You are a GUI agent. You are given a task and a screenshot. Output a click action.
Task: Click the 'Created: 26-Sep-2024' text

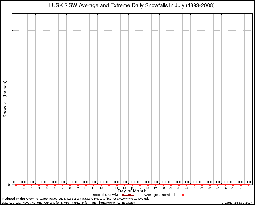click(x=237, y=203)
